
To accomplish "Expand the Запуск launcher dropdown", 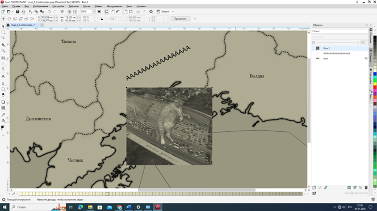I will (x=173, y=11).
